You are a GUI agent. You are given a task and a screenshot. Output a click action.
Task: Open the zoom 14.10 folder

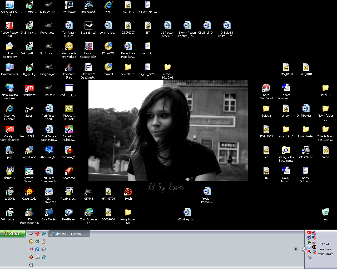pyautogui.click(x=286, y=131)
